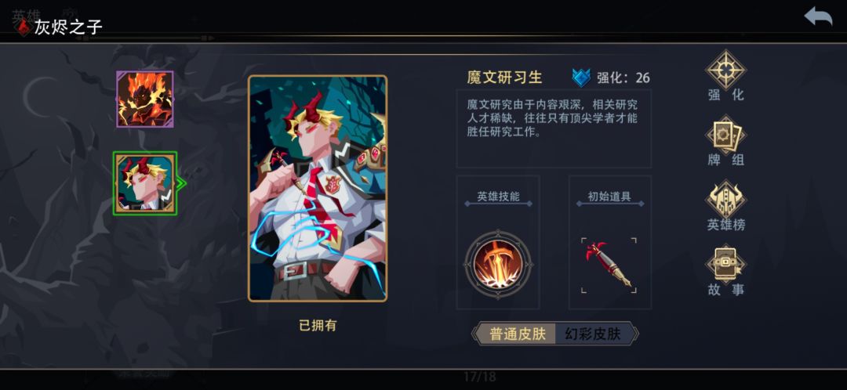Inspect the initial item pen icon
The image size is (847, 390).
click(x=609, y=265)
